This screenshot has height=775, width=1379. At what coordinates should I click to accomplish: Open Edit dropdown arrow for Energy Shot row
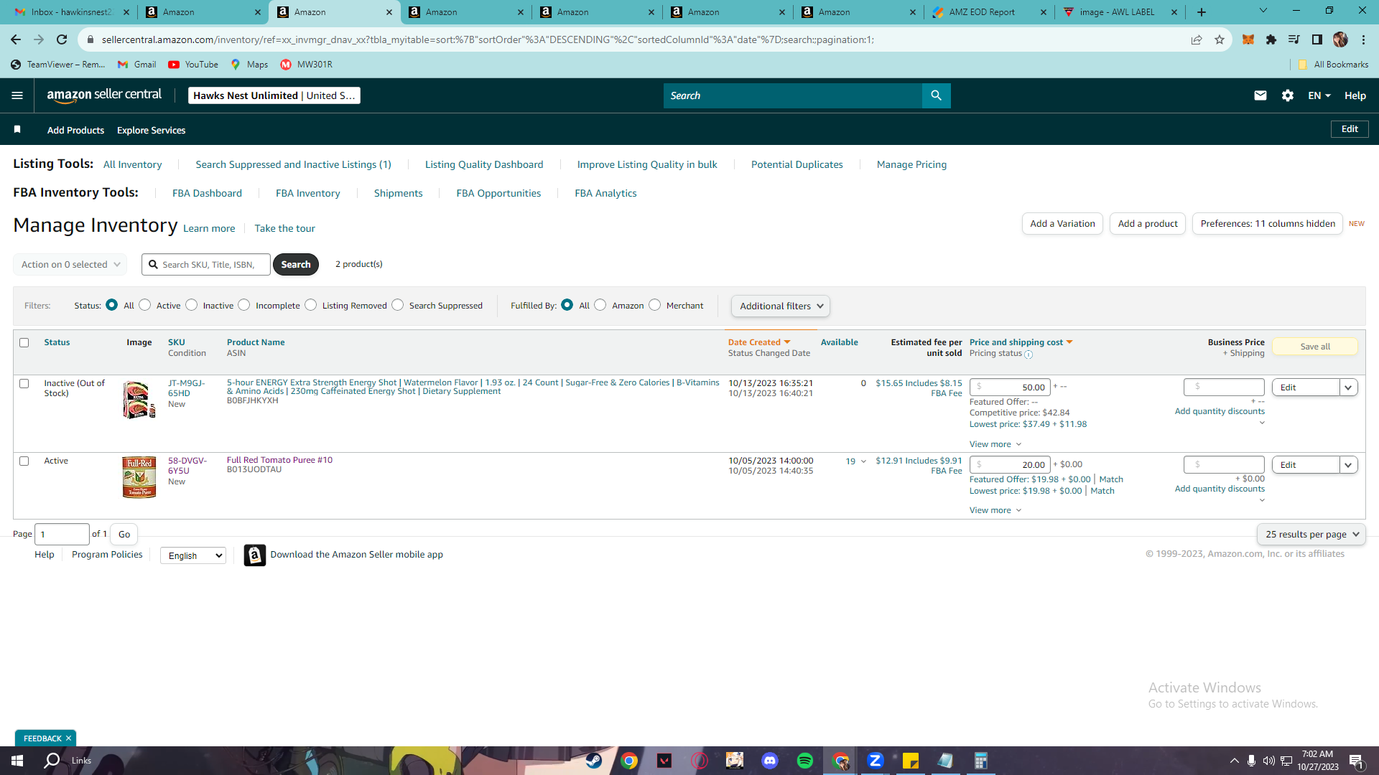click(1349, 387)
